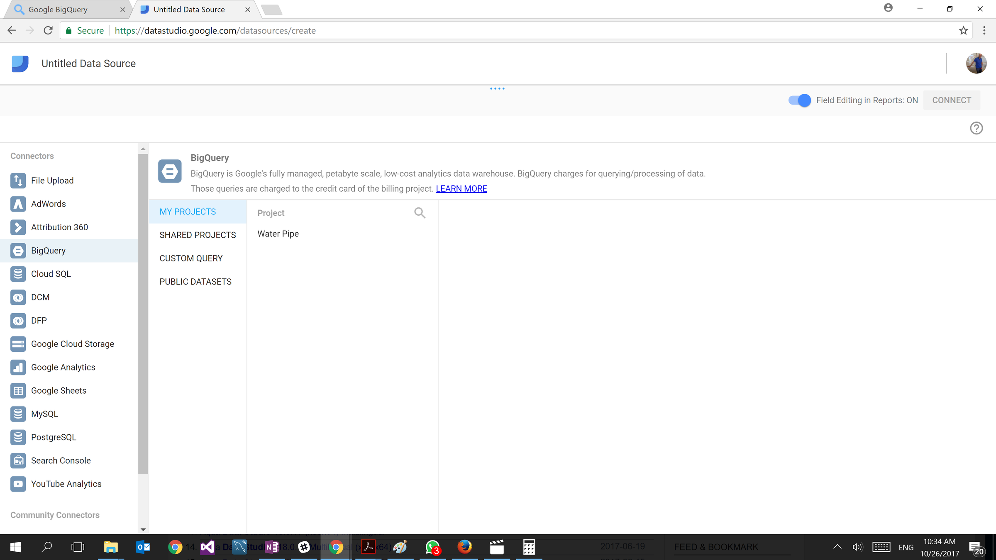Pick the MySQL connector

click(69, 414)
